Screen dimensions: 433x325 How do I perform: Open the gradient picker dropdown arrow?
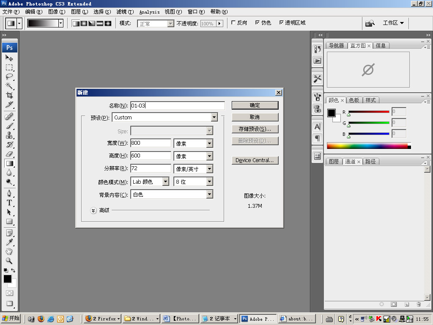pyautogui.click(x=60, y=23)
